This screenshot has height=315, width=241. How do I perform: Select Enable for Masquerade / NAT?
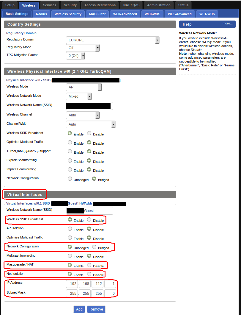pos(70,265)
